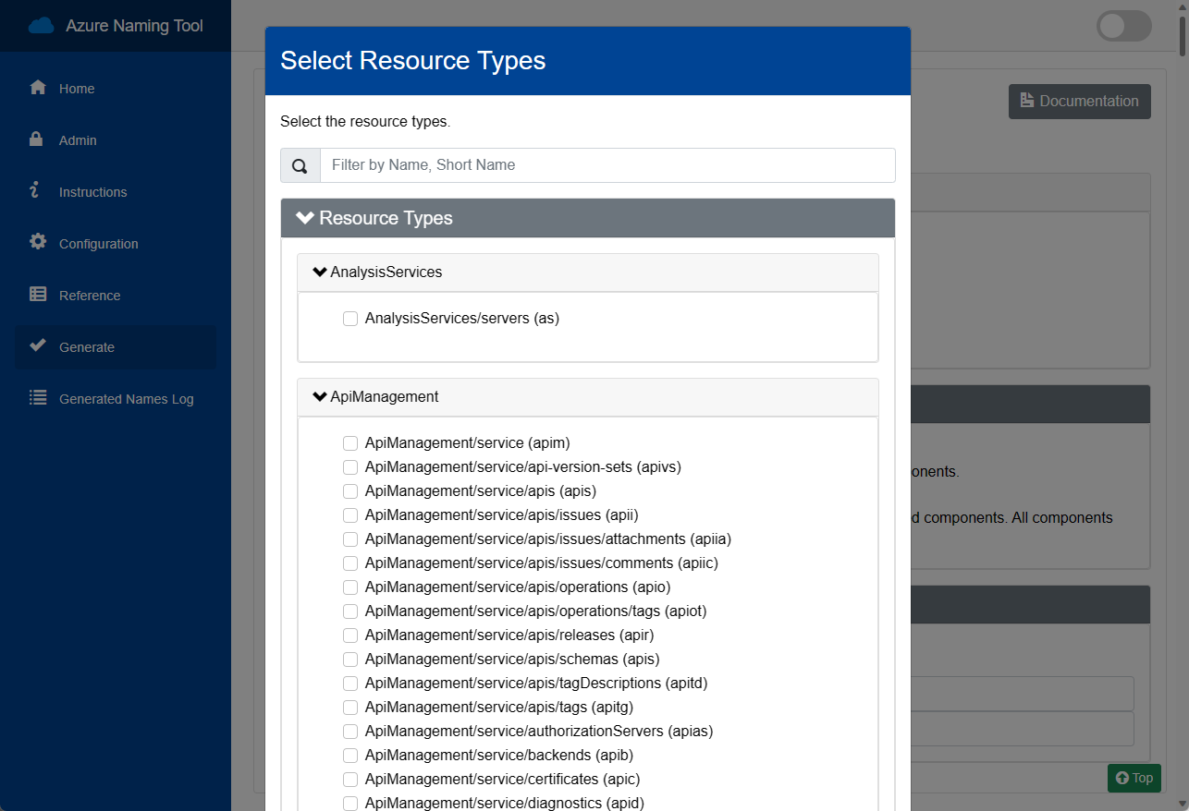The height and width of the screenshot is (811, 1189).
Task: Click the Azure cloud logo icon
Action: pos(42,26)
